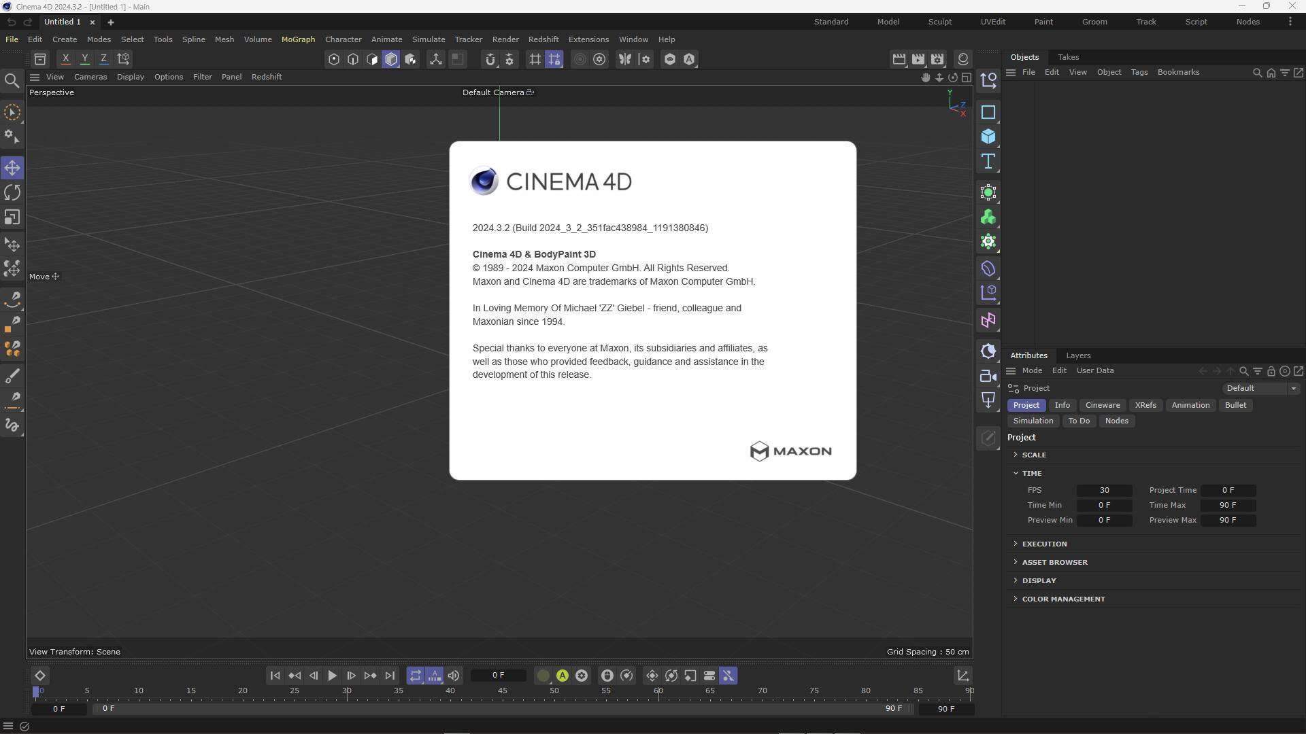Switch to Polygons mode

pyautogui.click(x=372, y=59)
